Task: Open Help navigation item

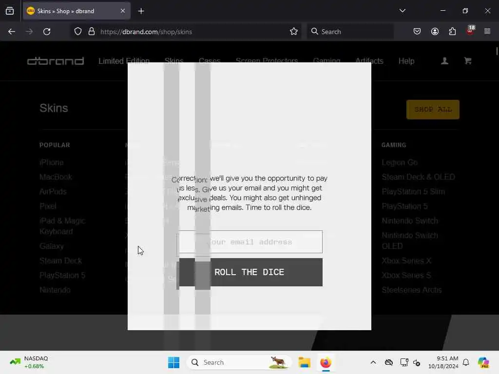Action: point(406,61)
